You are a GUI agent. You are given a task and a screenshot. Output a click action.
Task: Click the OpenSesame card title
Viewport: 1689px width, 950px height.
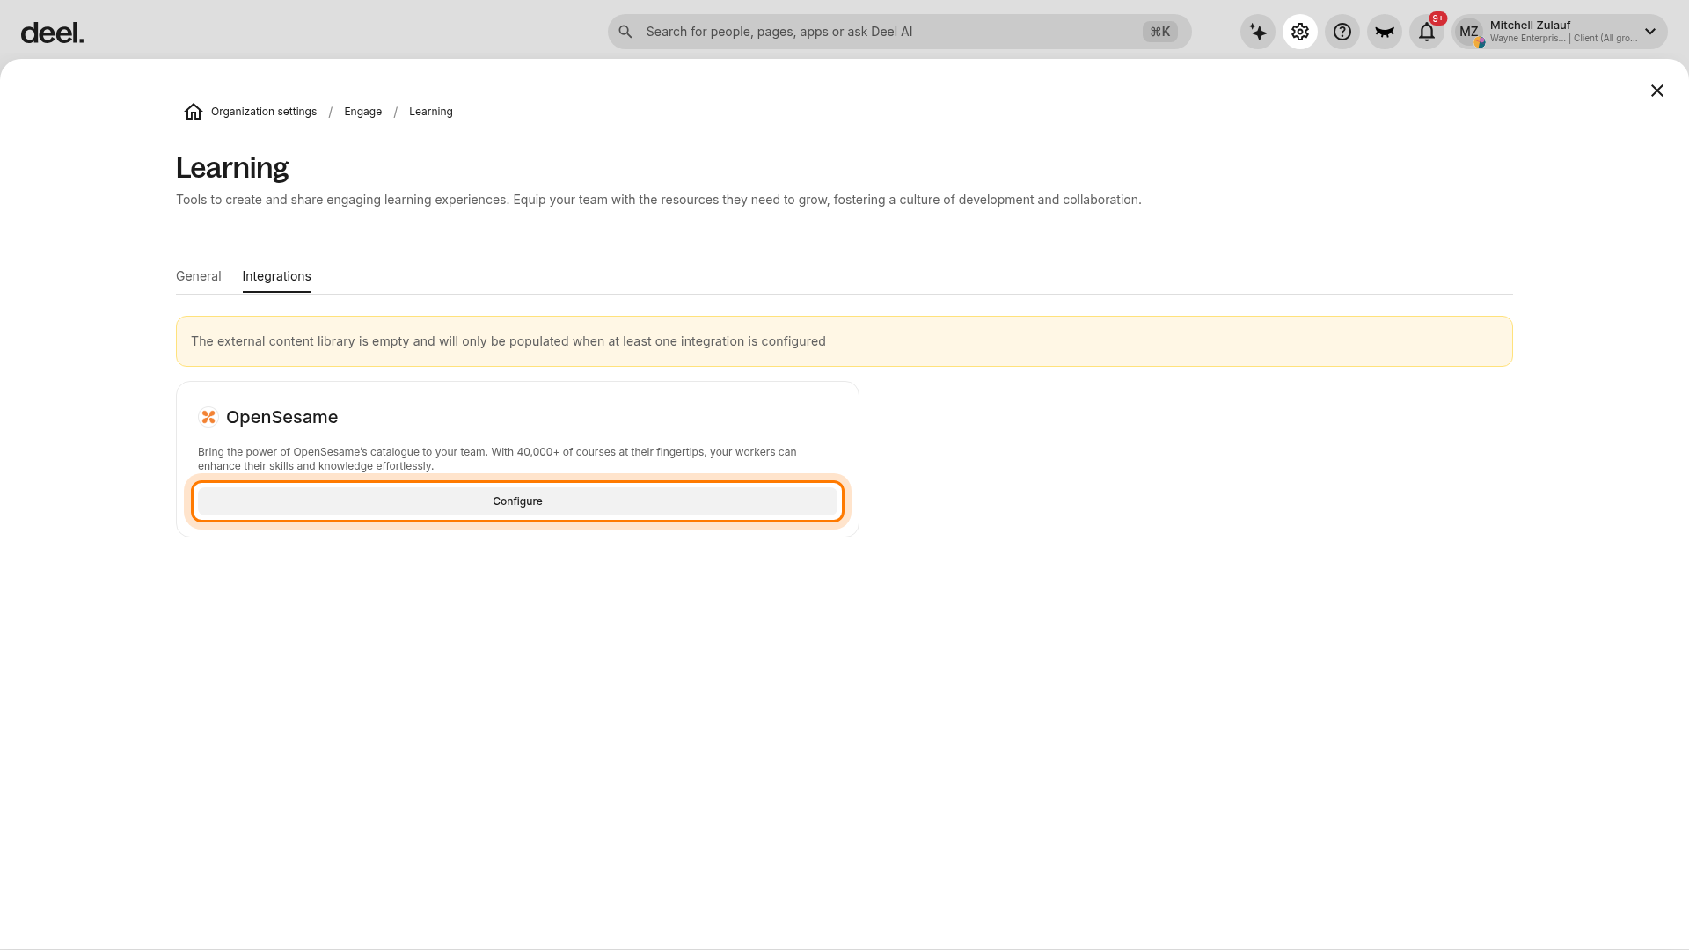coord(282,417)
